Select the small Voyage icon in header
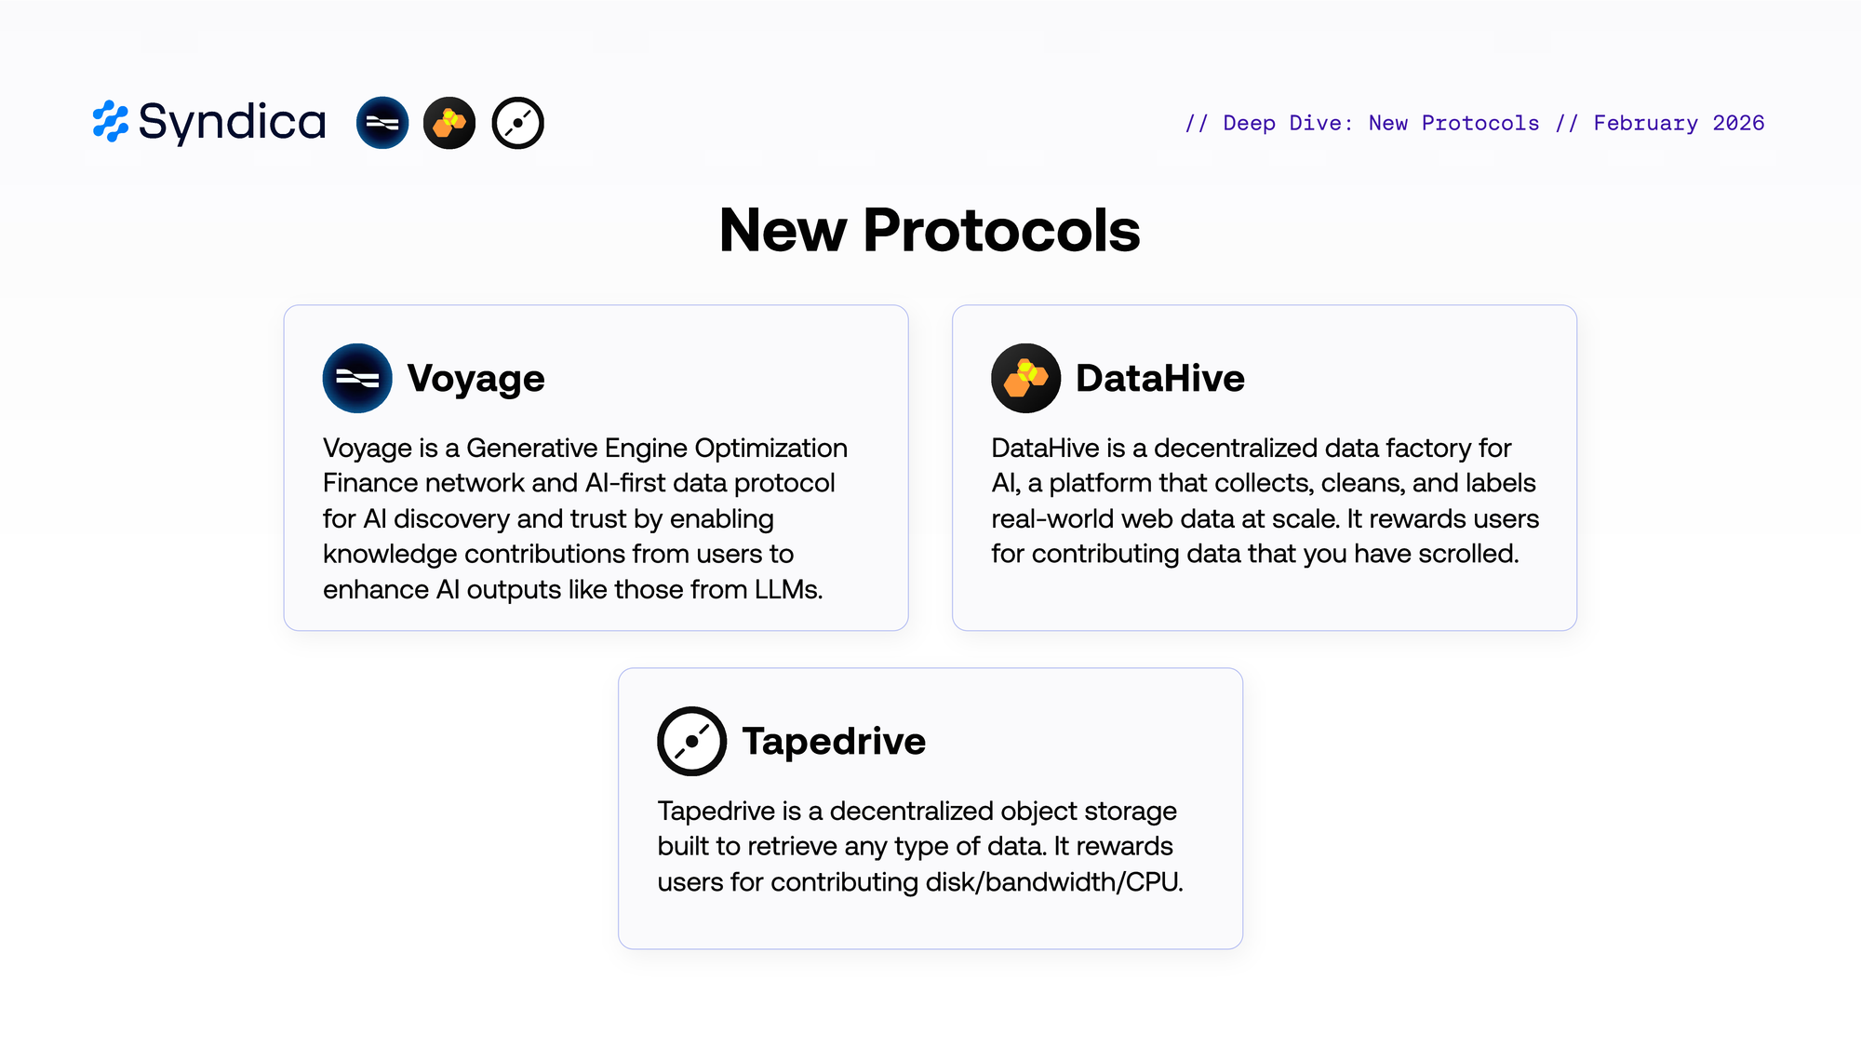The height and width of the screenshot is (1047, 1861). pyautogui.click(x=382, y=123)
